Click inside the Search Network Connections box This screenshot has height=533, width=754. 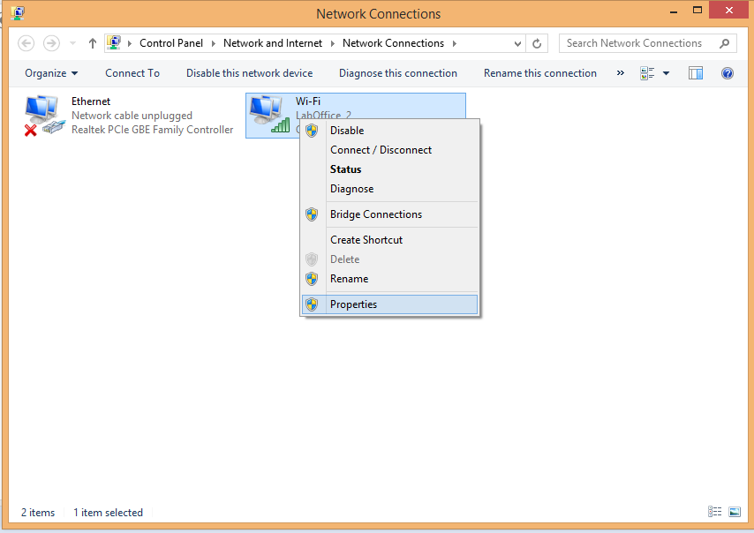[x=636, y=42]
